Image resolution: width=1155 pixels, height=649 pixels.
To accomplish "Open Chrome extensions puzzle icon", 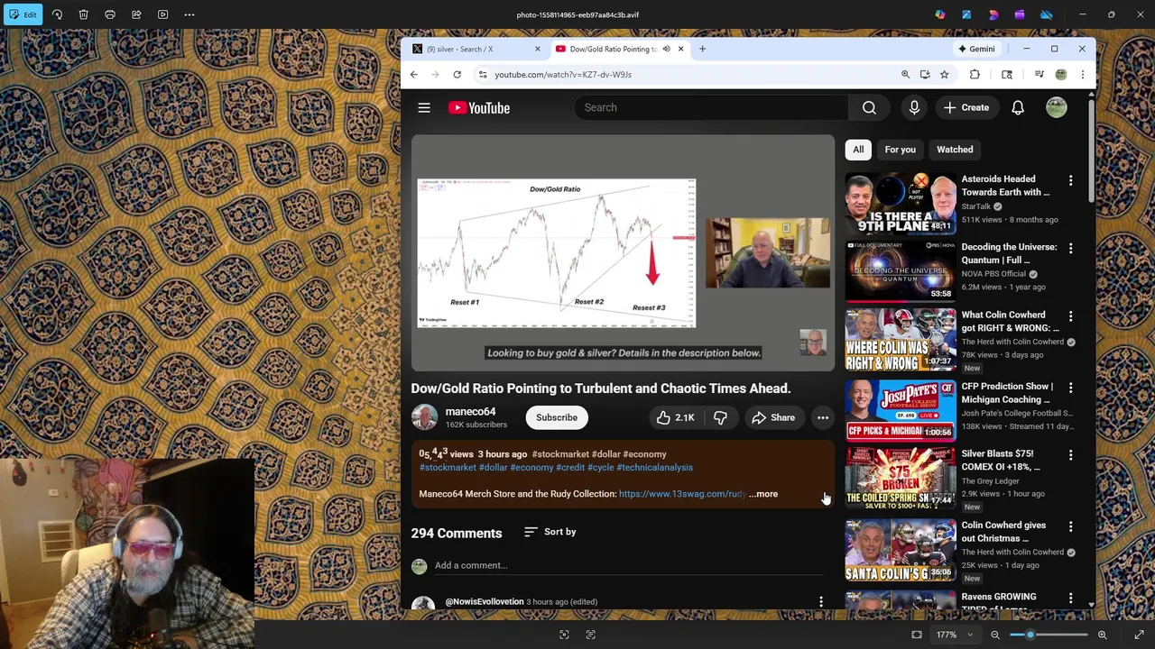I will coord(975,75).
